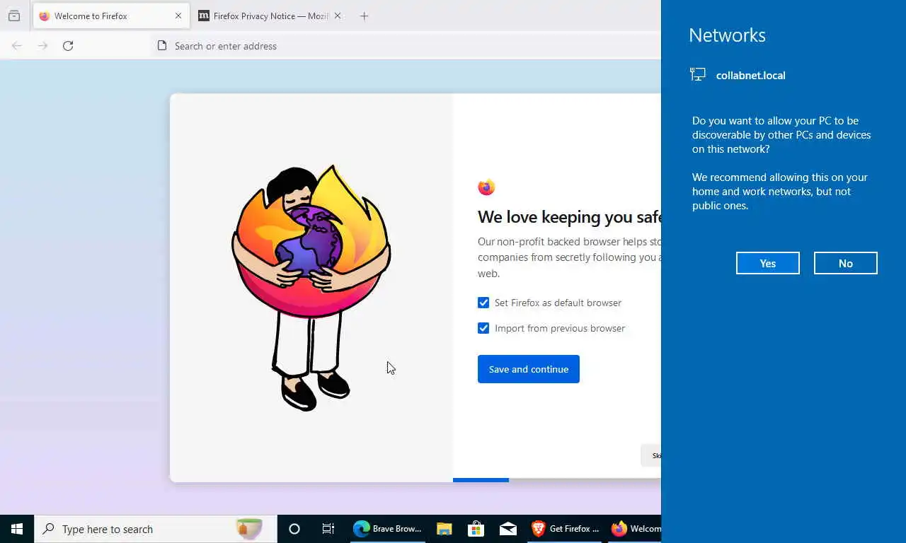Click the Firefox favicon on Welcome tab
The height and width of the screenshot is (543, 906).
(x=45, y=16)
